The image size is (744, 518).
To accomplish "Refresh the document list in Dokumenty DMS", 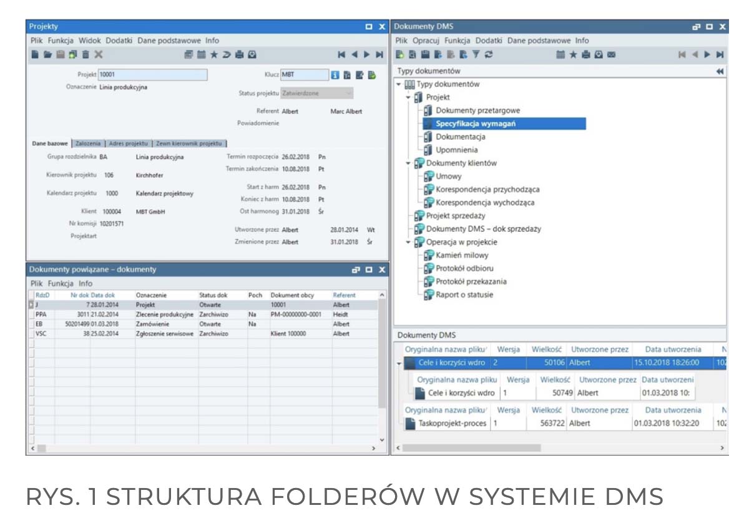I will tap(489, 55).
